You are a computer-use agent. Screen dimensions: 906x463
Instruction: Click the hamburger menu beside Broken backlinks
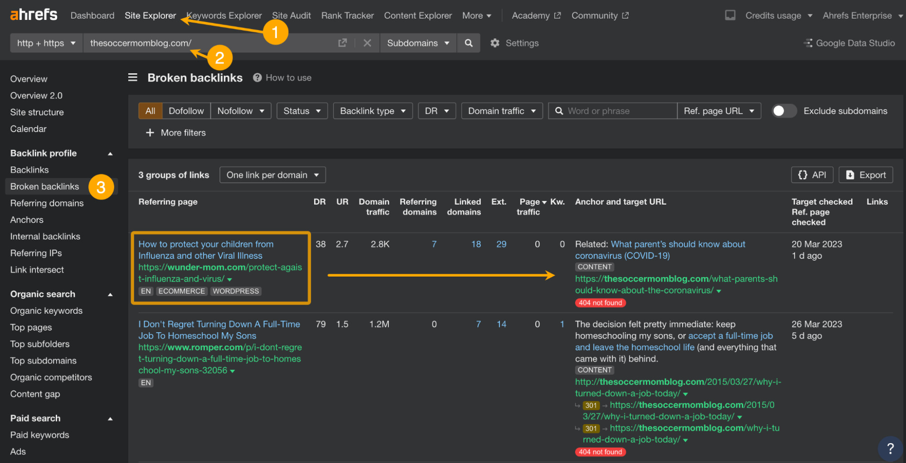pyautogui.click(x=133, y=77)
